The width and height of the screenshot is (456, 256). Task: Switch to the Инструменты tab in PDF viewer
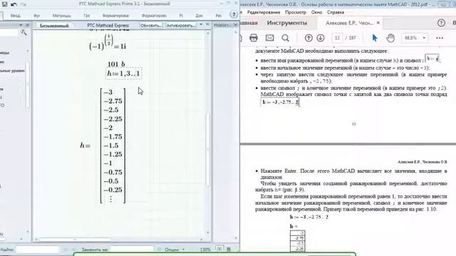tap(286, 23)
